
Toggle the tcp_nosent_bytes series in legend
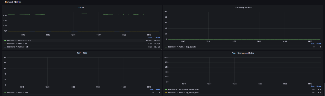(183, 89)
